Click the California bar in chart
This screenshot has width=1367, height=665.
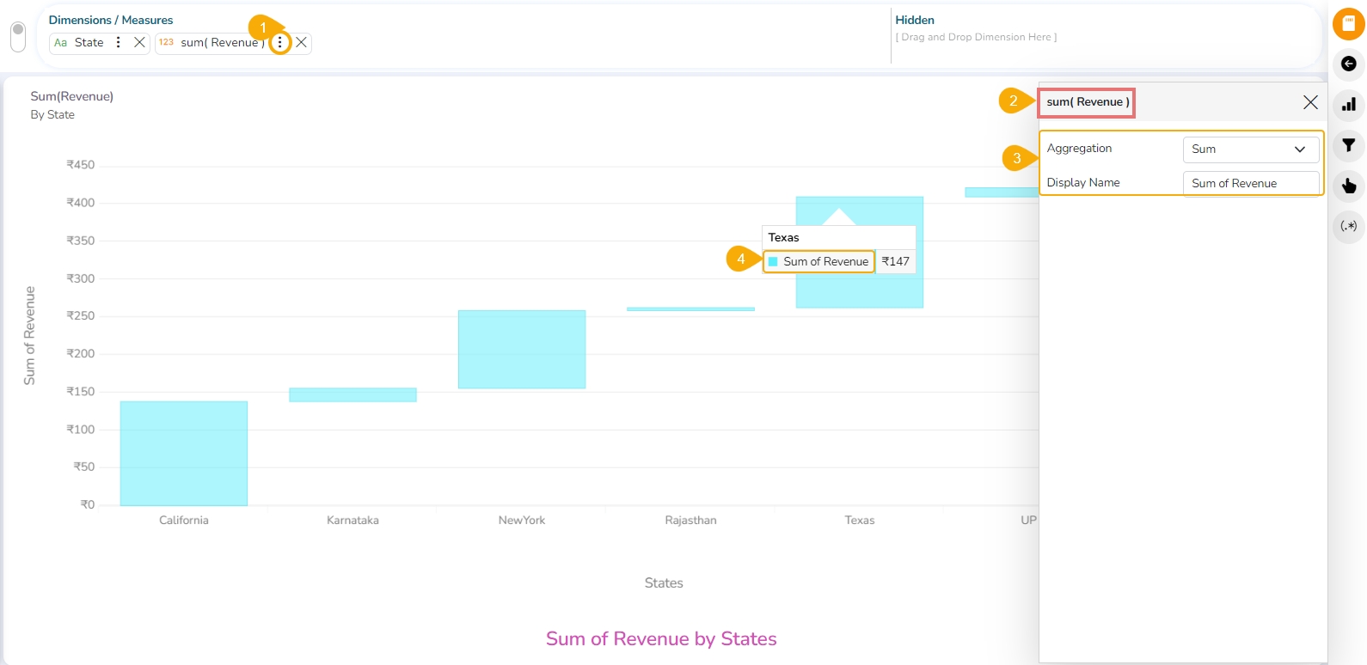click(x=183, y=453)
